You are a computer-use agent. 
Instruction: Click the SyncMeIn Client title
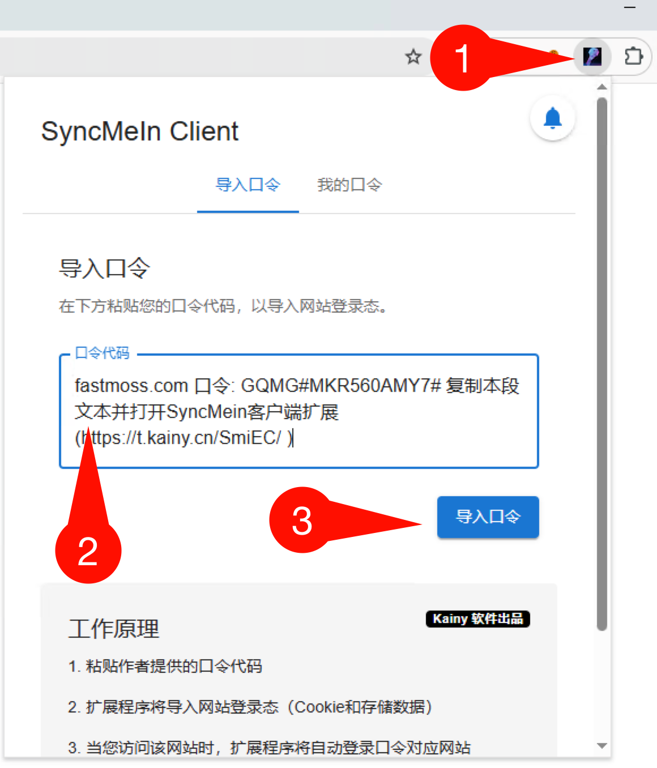click(139, 131)
